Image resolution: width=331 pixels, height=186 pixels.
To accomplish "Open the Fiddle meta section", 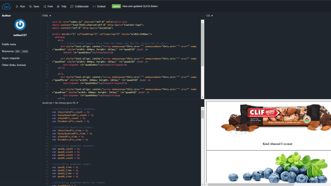I will [9, 43].
